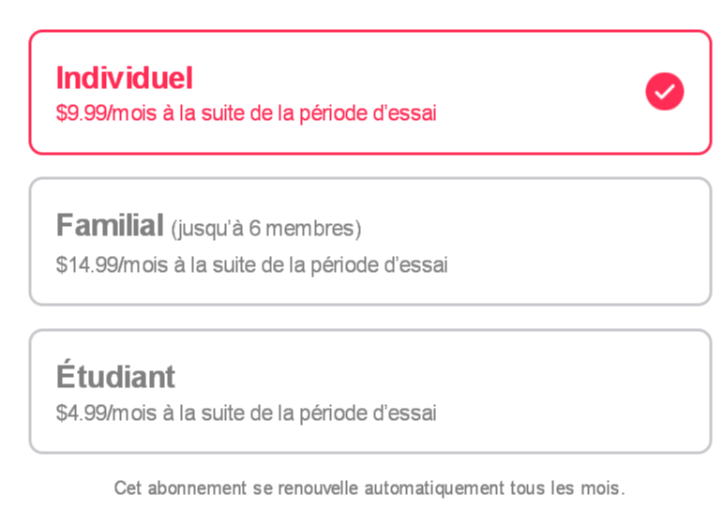Screen dimensions: 723x525
Task: Click the "Étudiant" plan title
Action: (116, 377)
